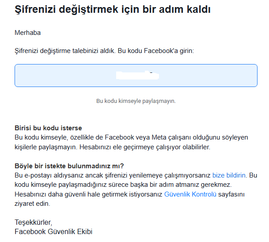The height and width of the screenshot is (242, 269).
Task: Click the 'Teşekkürler,' closing line
Action: coord(33,222)
